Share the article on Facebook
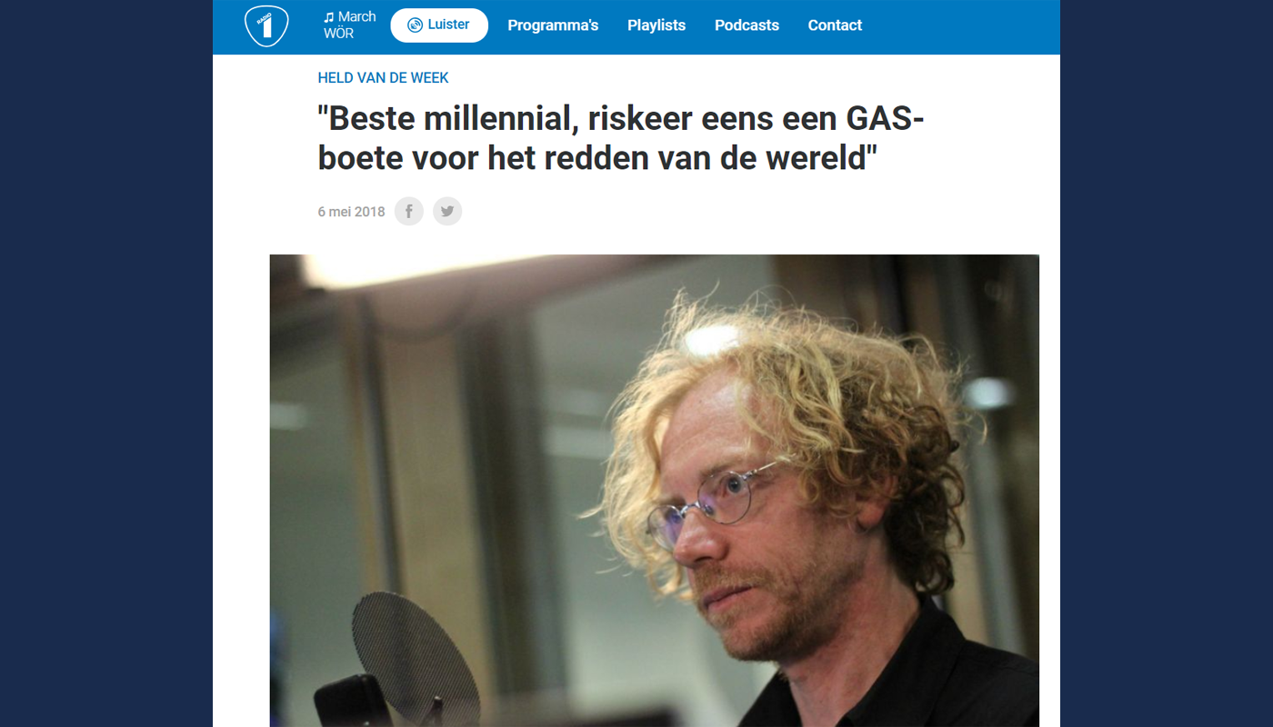This screenshot has height=727, width=1273. point(409,211)
